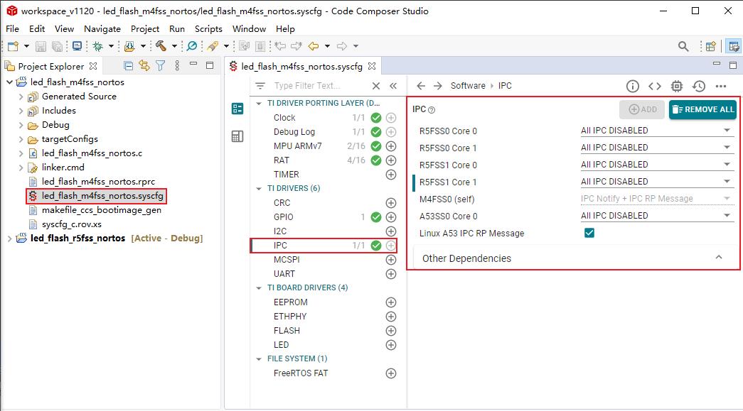743x411 pixels.
Task: Collapse the TI DRIVER PORTING LAYER group
Action: (x=259, y=103)
